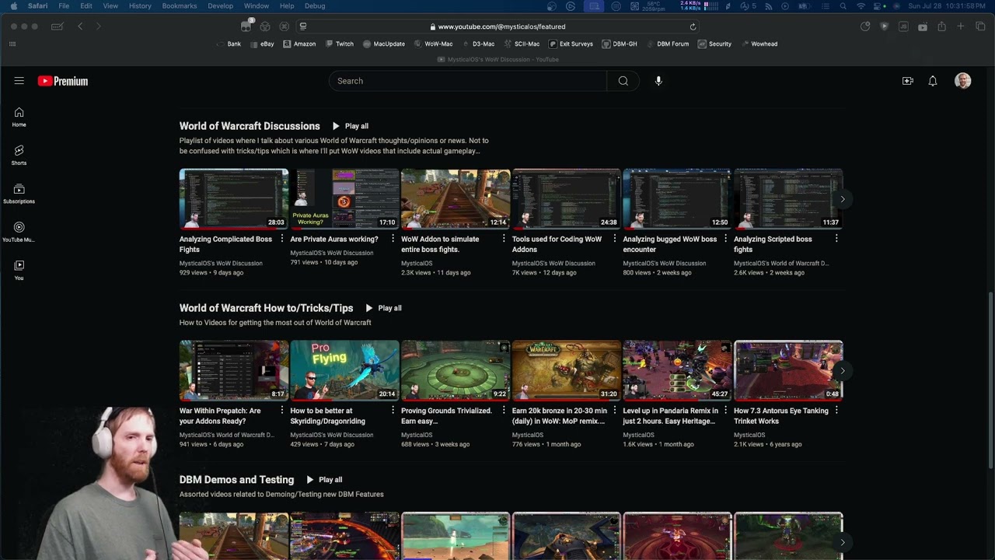Open Earn 20k bronze video thumbnail
The image size is (995, 560).
pyautogui.click(x=567, y=370)
